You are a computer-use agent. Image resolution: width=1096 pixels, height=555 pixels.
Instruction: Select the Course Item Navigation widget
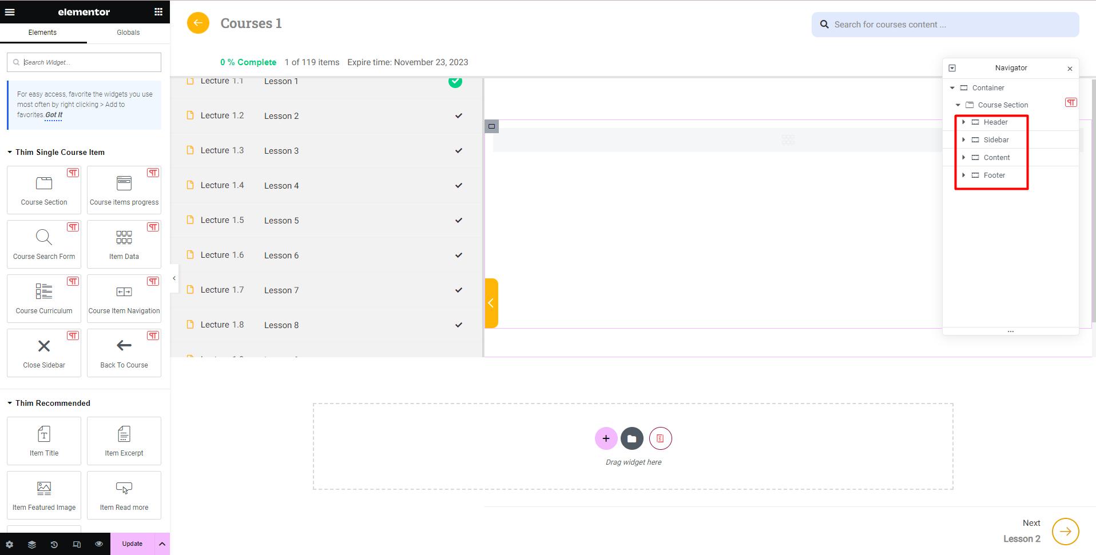[x=124, y=298]
